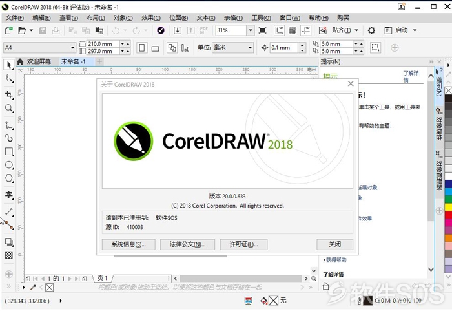The image size is (452, 311).
Task: Open the 文件(F) menu
Action: click(15, 18)
